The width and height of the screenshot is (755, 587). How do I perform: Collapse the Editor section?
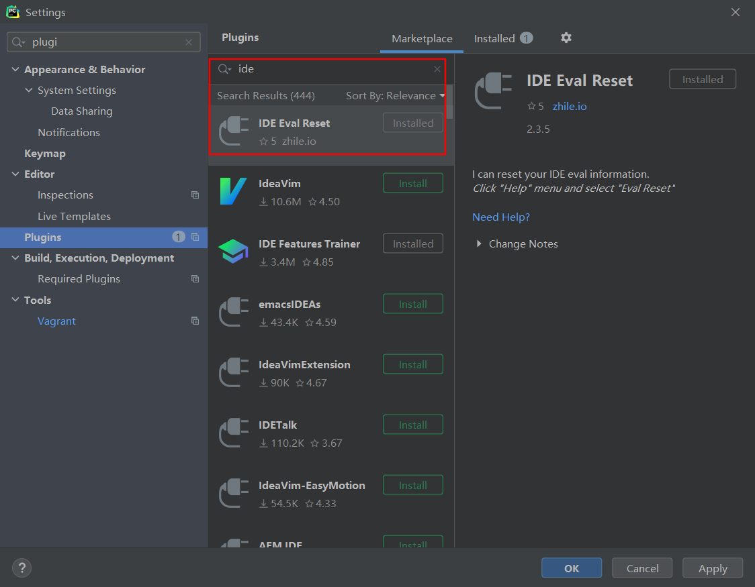click(x=15, y=174)
